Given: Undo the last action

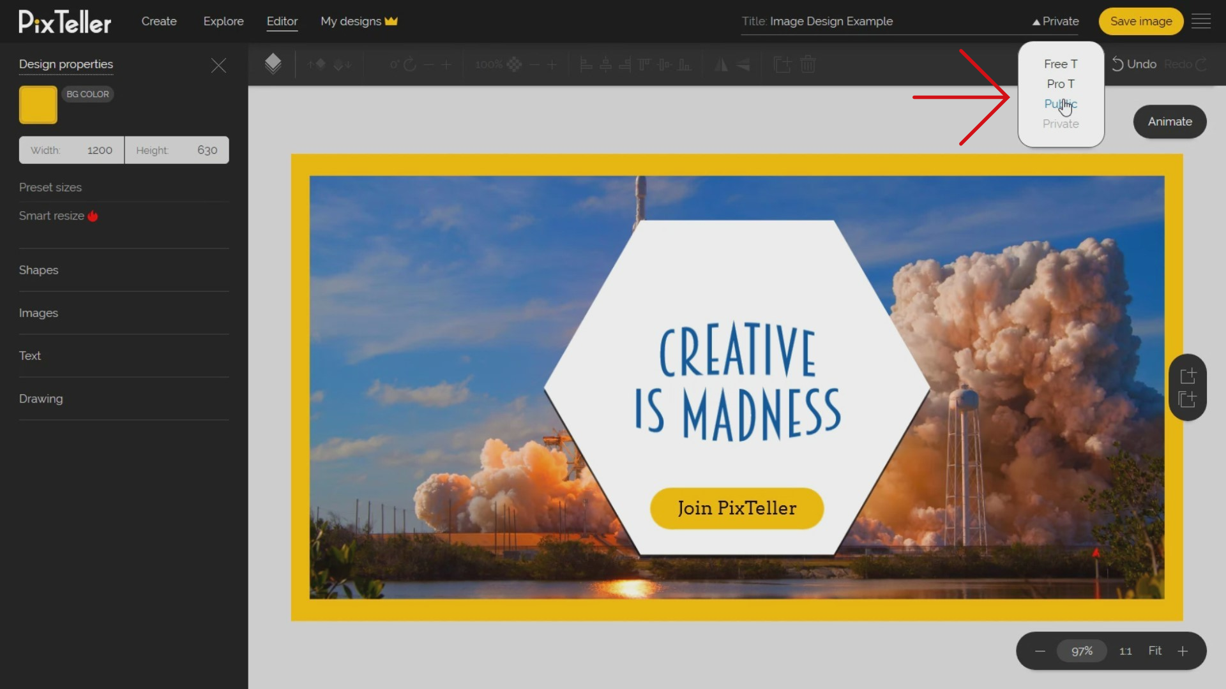Looking at the screenshot, I should click(x=1134, y=64).
